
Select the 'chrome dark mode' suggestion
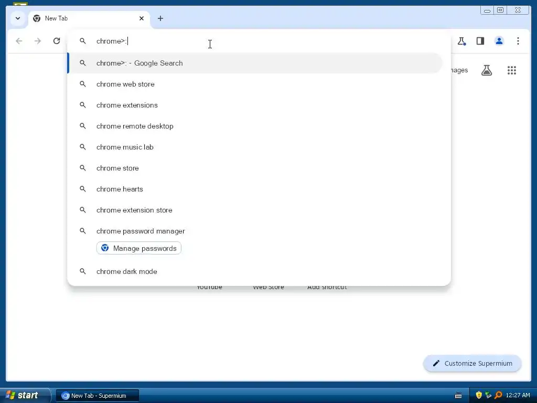tap(255, 271)
